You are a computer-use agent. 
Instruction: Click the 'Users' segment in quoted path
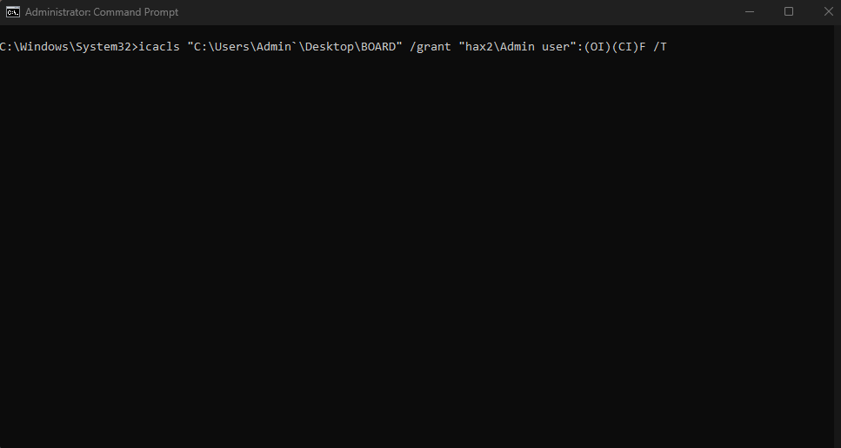pyautogui.click(x=231, y=47)
